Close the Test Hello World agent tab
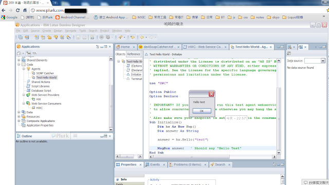 (x=271, y=47)
